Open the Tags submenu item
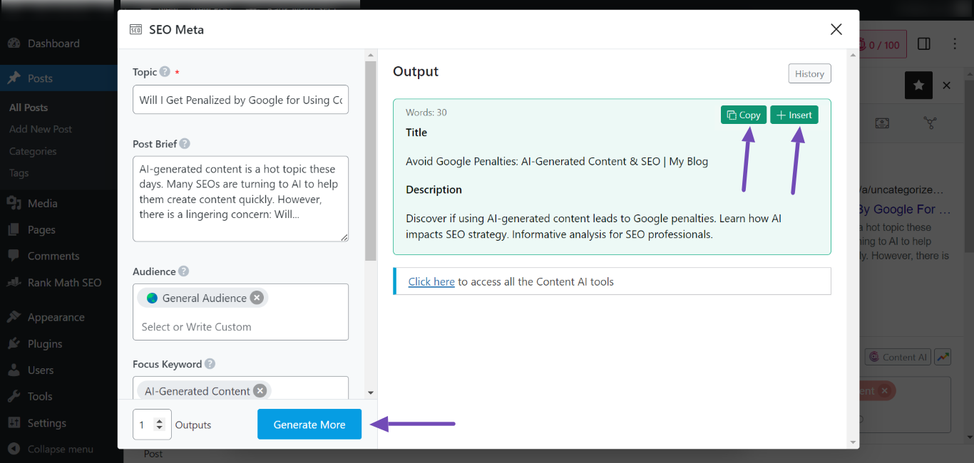974x463 pixels. (19, 173)
